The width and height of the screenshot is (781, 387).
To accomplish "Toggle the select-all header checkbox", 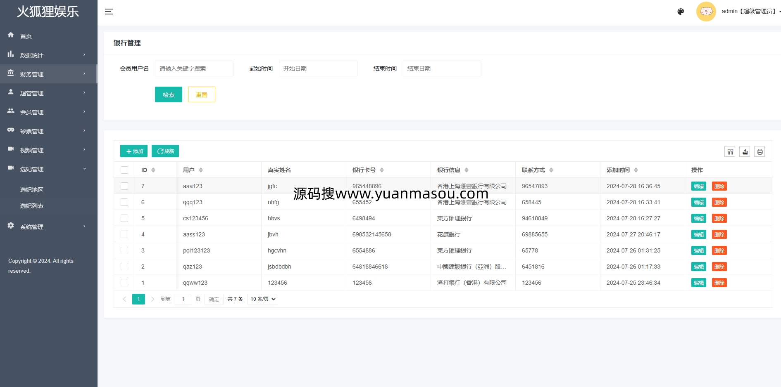I will click(124, 170).
